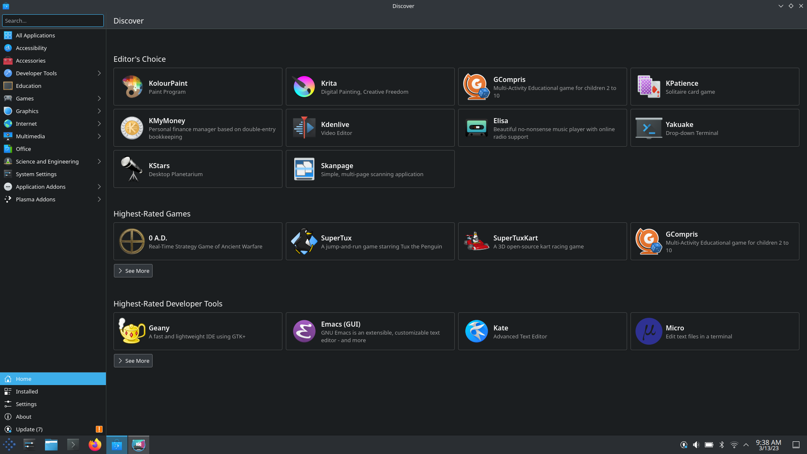Image resolution: width=807 pixels, height=454 pixels.
Task: See more Highest-Rated Games
Action: tap(133, 271)
